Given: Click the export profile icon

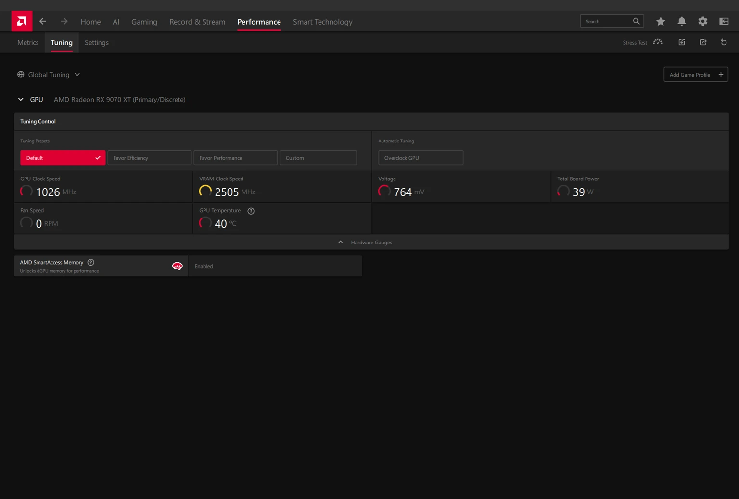Looking at the screenshot, I should tap(703, 42).
